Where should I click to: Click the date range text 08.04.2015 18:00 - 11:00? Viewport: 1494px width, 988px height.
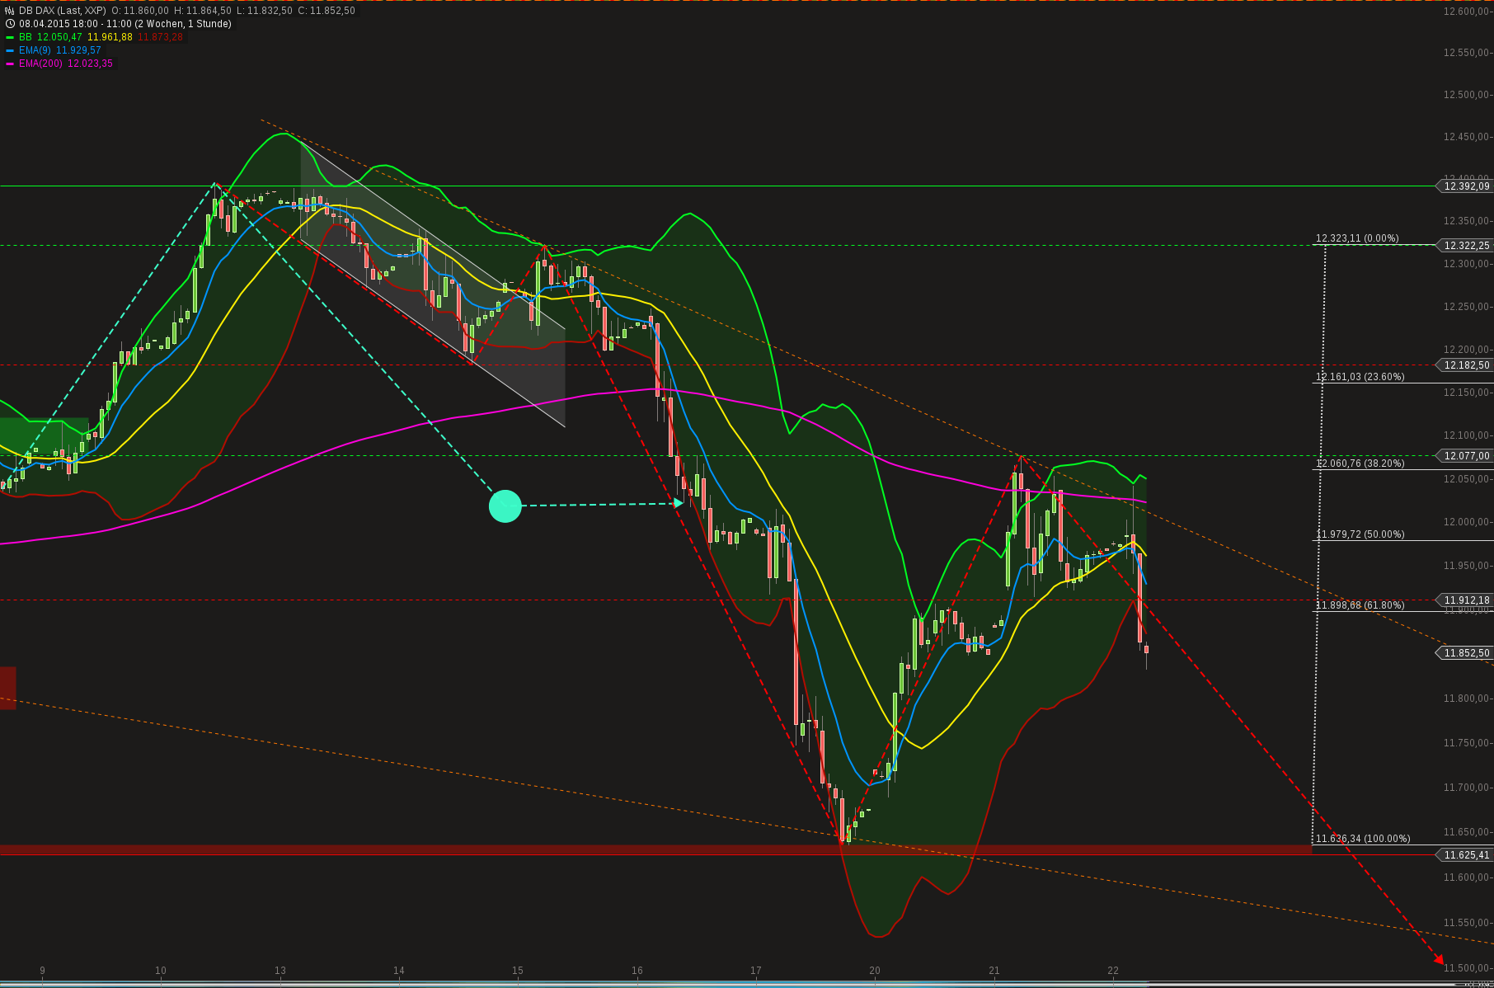coord(76,24)
